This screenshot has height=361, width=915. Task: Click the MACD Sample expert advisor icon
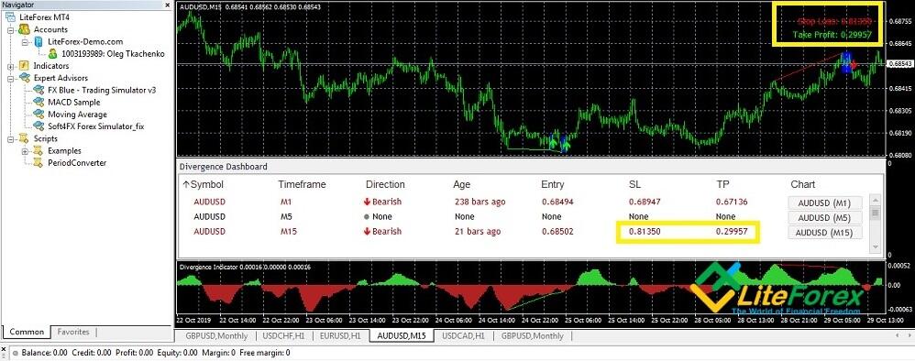(39, 103)
